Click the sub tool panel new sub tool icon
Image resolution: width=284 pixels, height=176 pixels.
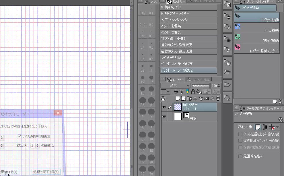tap(275, 101)
